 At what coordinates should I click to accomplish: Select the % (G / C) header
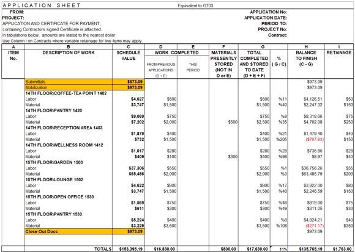coord(279,62)
